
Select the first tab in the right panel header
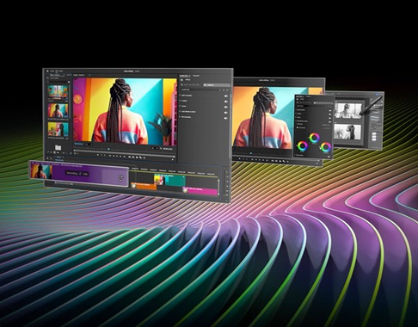coord(185,76)
